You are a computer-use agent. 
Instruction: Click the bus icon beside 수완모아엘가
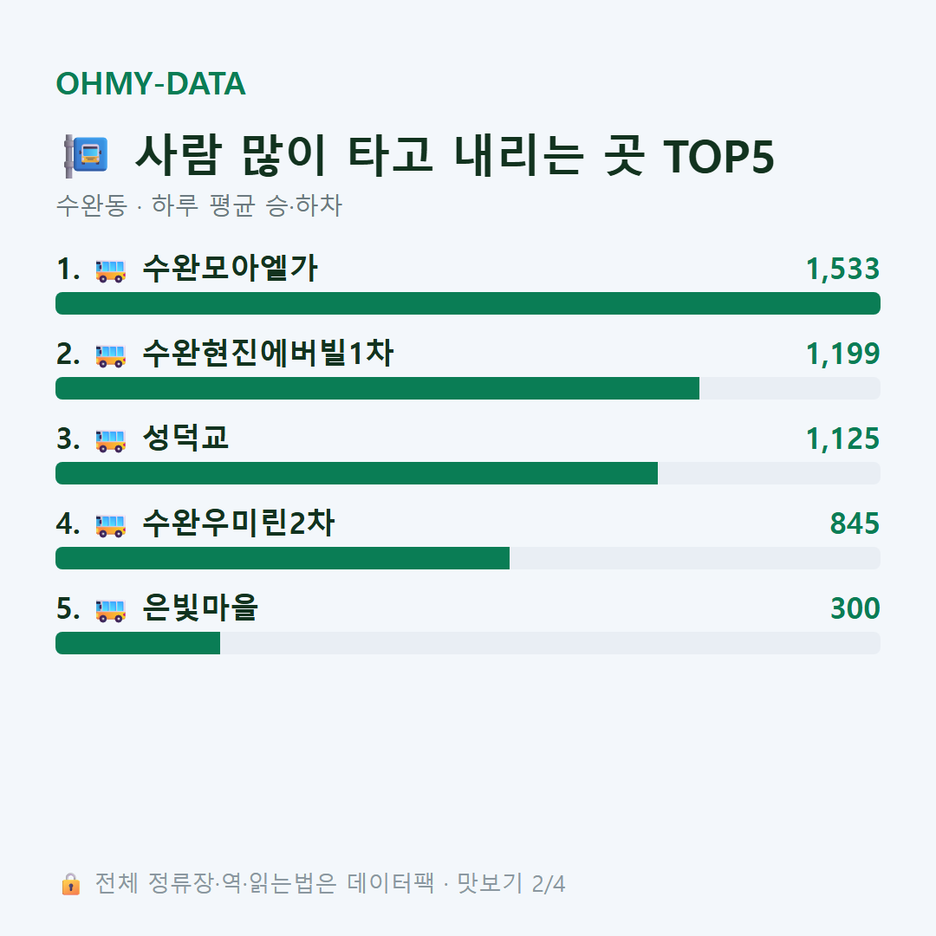pos(110,270)
